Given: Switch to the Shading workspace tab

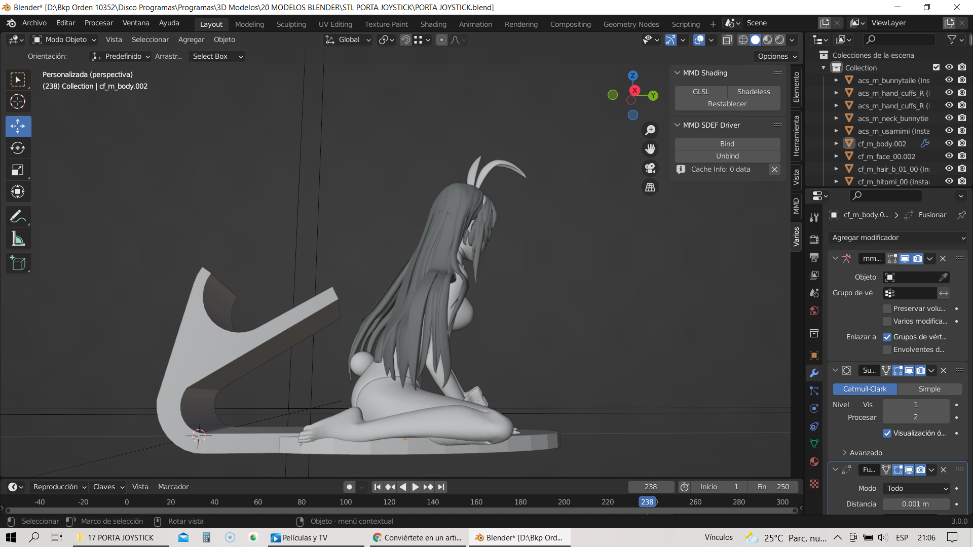Looking at the screenshot, I should coord(433,24).
